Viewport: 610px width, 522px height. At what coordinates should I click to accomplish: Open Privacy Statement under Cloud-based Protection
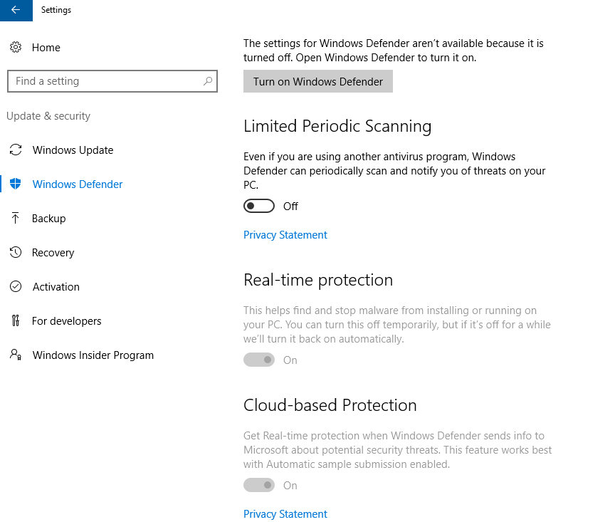tap(285, 514)
